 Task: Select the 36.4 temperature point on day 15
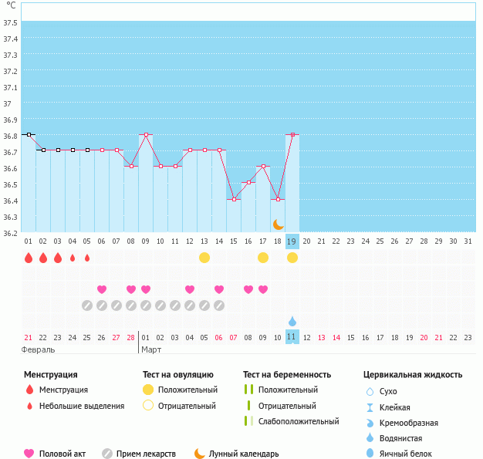[x=234, y=199]
